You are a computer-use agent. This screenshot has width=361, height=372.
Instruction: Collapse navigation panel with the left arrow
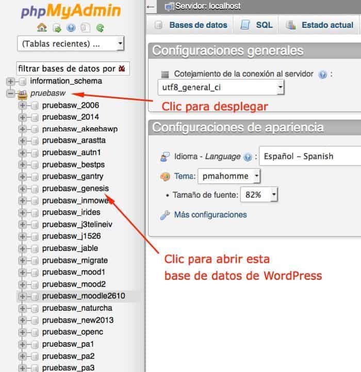click(151, 7)
